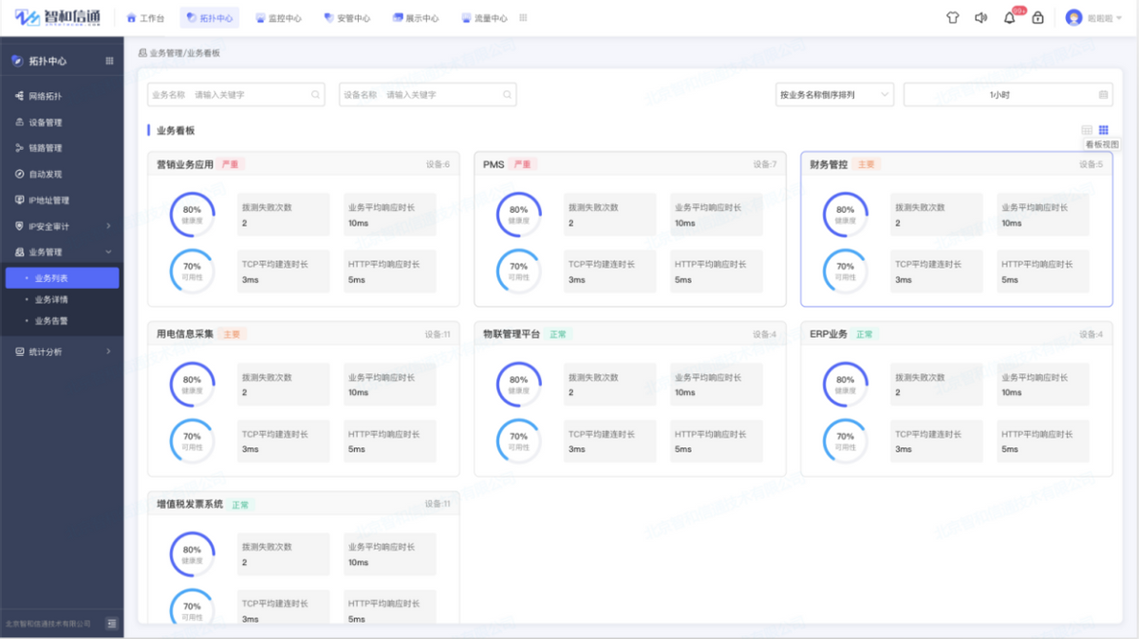Screen dimensions: 1139x639
Task: Click the IP安全审计 shield icon
Action: click(19, 226)
